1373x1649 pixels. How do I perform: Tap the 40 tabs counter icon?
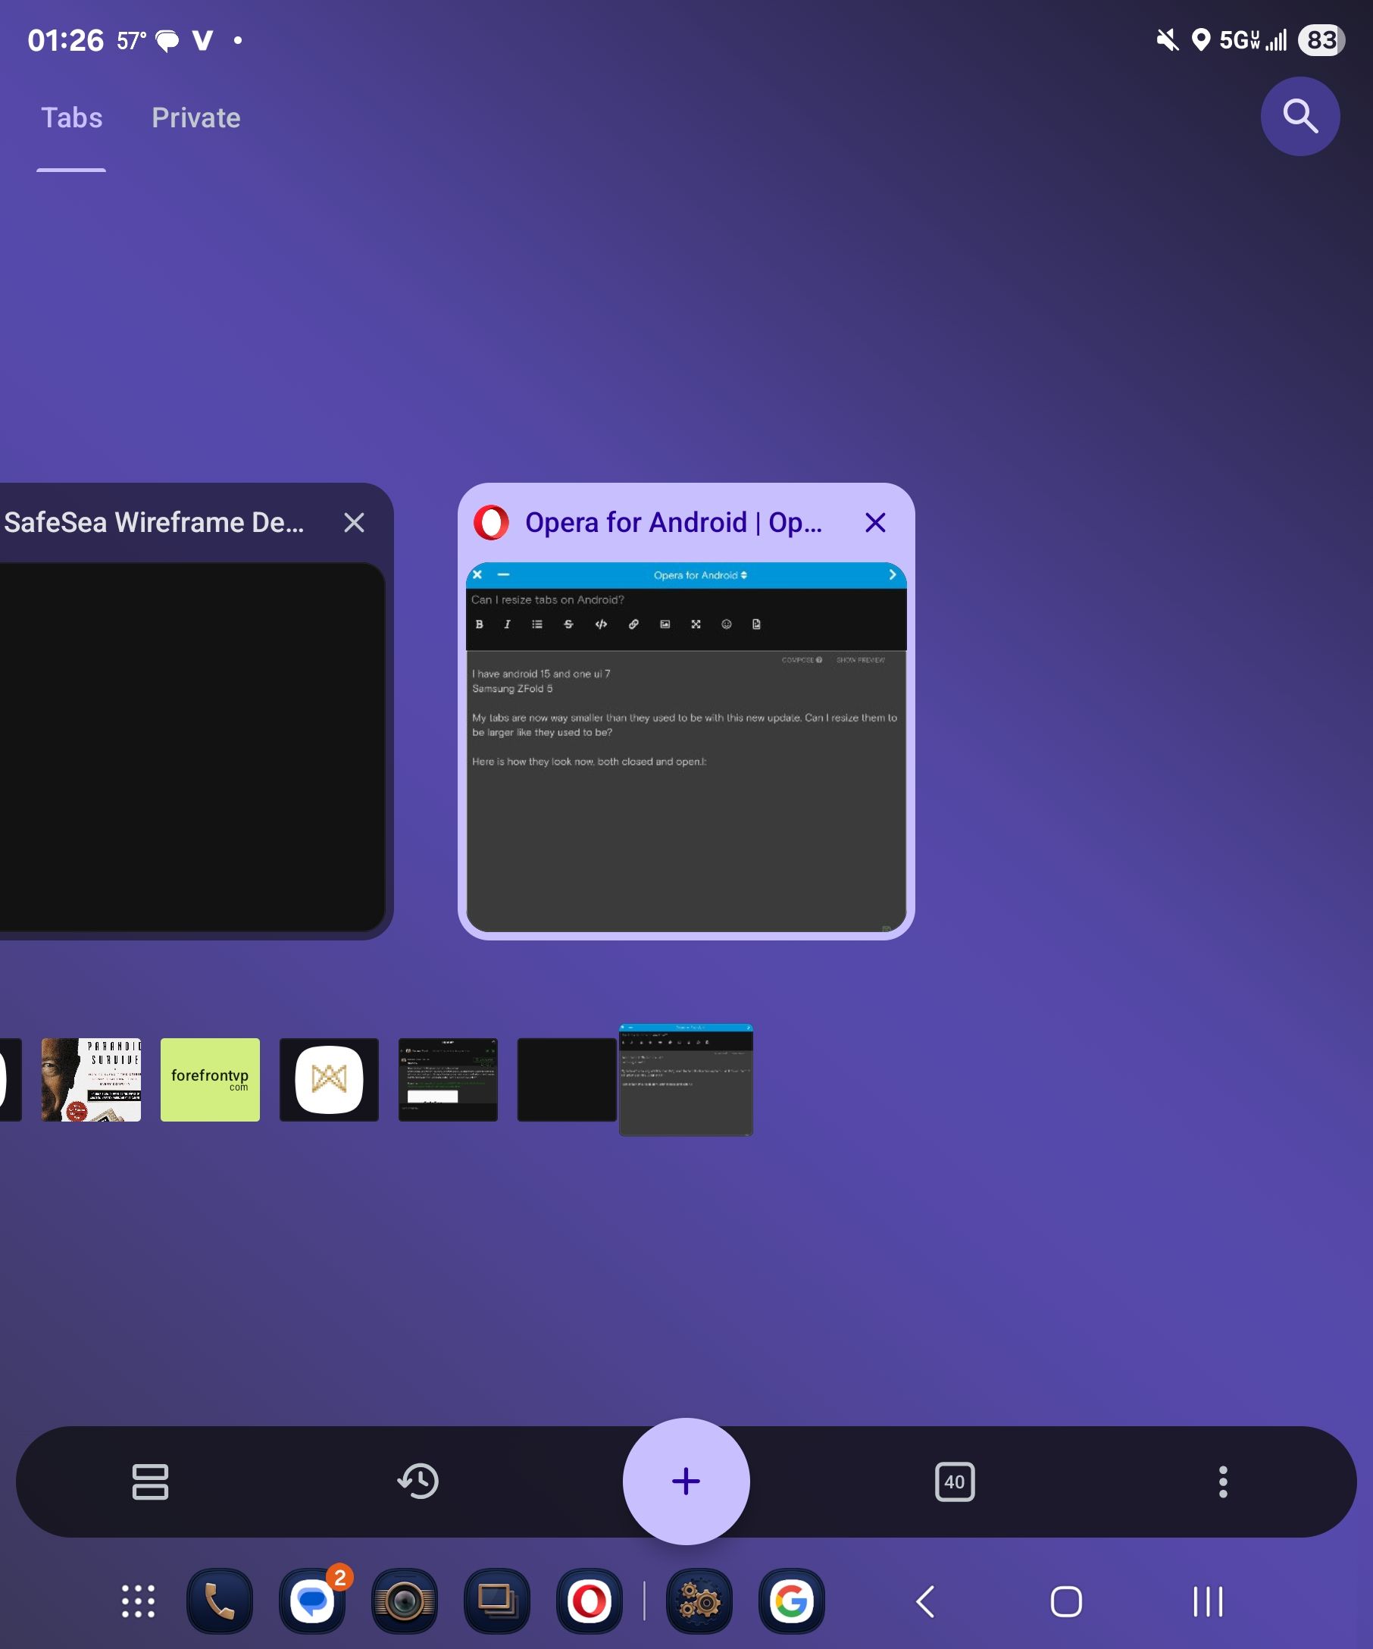(955, 1481)
